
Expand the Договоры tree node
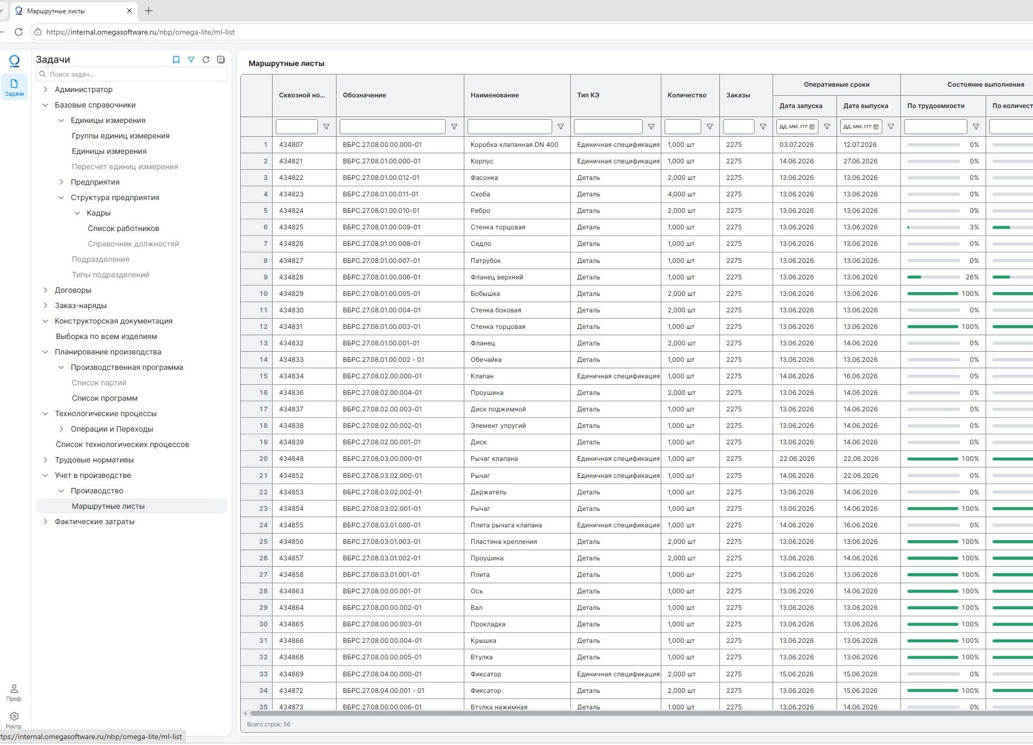point(45,290)
